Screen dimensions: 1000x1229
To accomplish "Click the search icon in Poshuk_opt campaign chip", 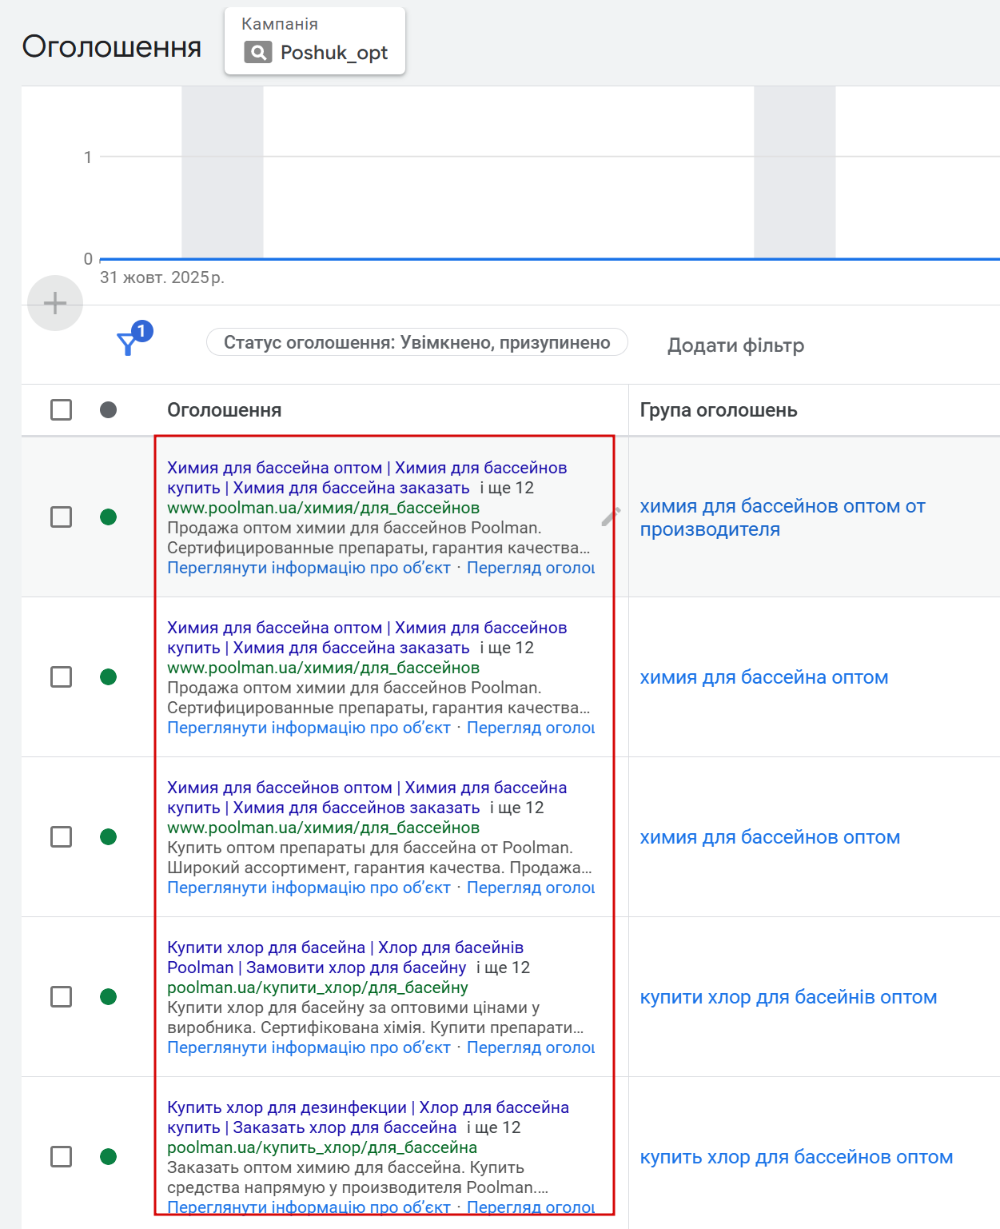I will coord(258,53).
